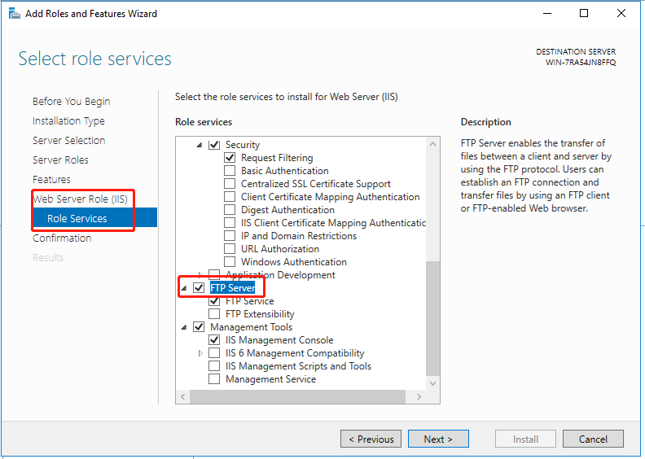Select Request Filtering label
The height and width of the screenshot is (459, 645).
[x=277, y=158]
